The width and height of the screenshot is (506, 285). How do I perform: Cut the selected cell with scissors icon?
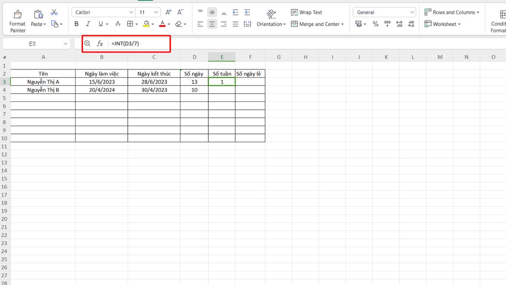pos(54,12)
